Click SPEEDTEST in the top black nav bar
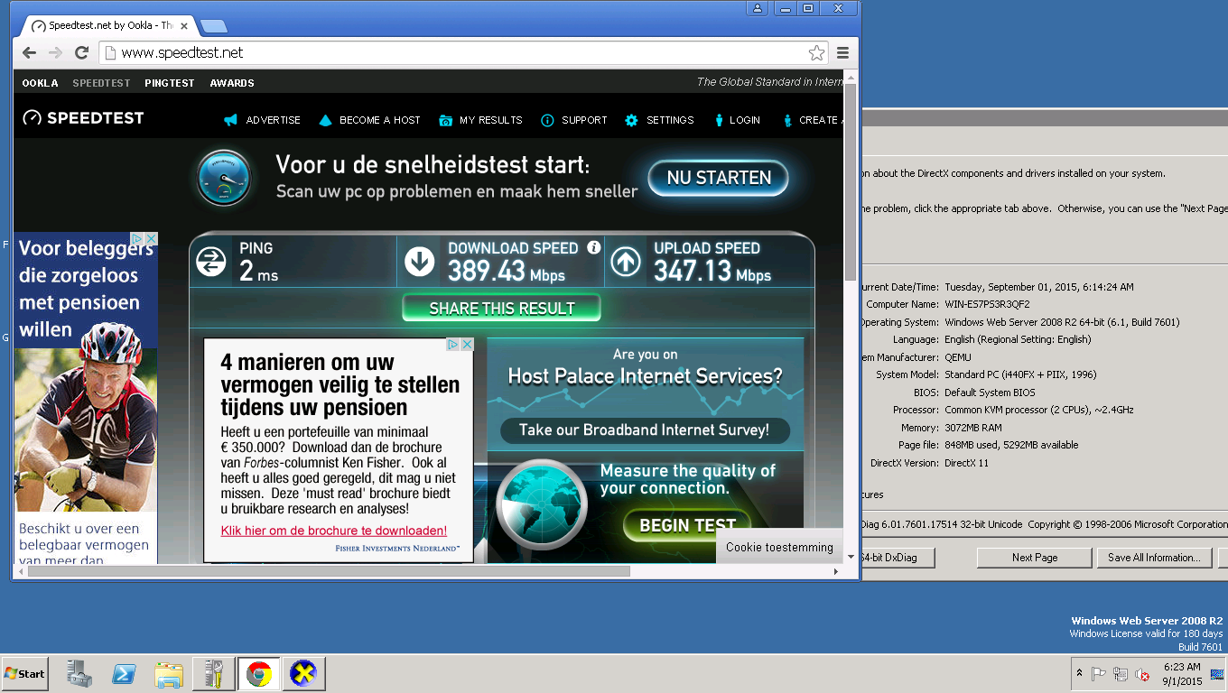The height and width of the screenshot is (693, 1228). click(x=101, y=83)
